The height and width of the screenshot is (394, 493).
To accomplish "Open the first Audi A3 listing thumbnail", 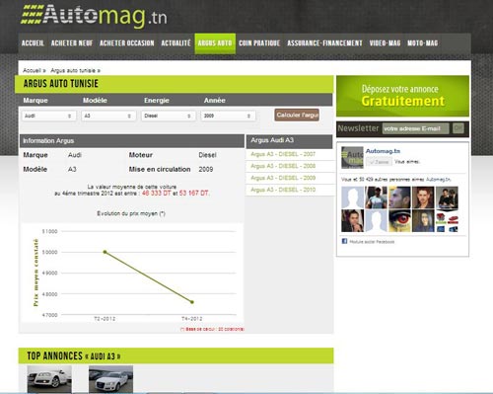I will coord(49,379).
